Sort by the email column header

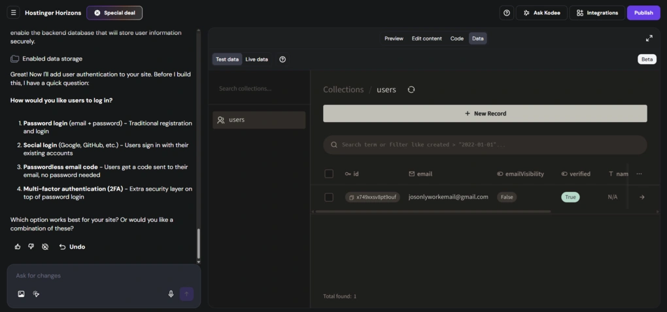pyautogui.click(x=420, y=174)
